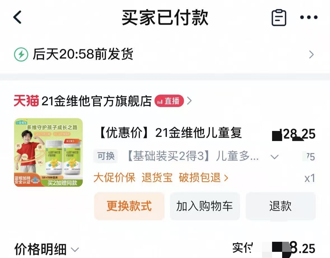Tap the 可换 exchangeable tag

pos(106,156)
